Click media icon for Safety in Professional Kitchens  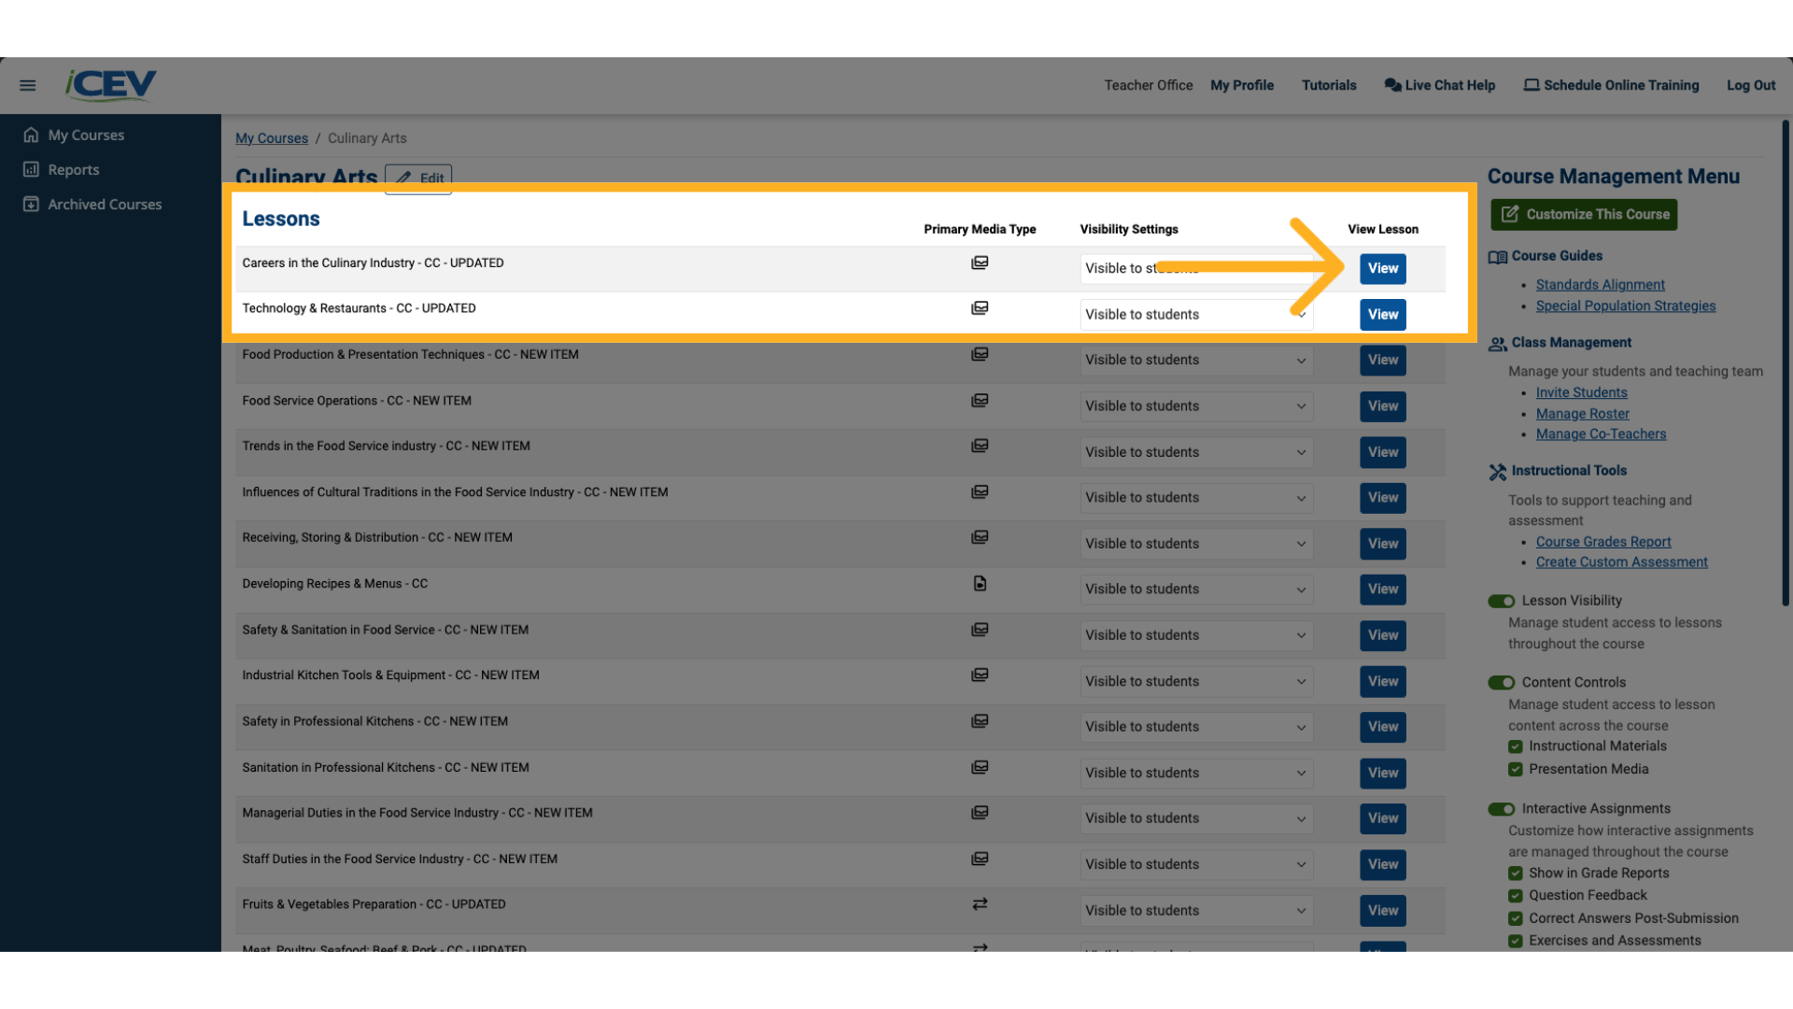coord(980,721)
